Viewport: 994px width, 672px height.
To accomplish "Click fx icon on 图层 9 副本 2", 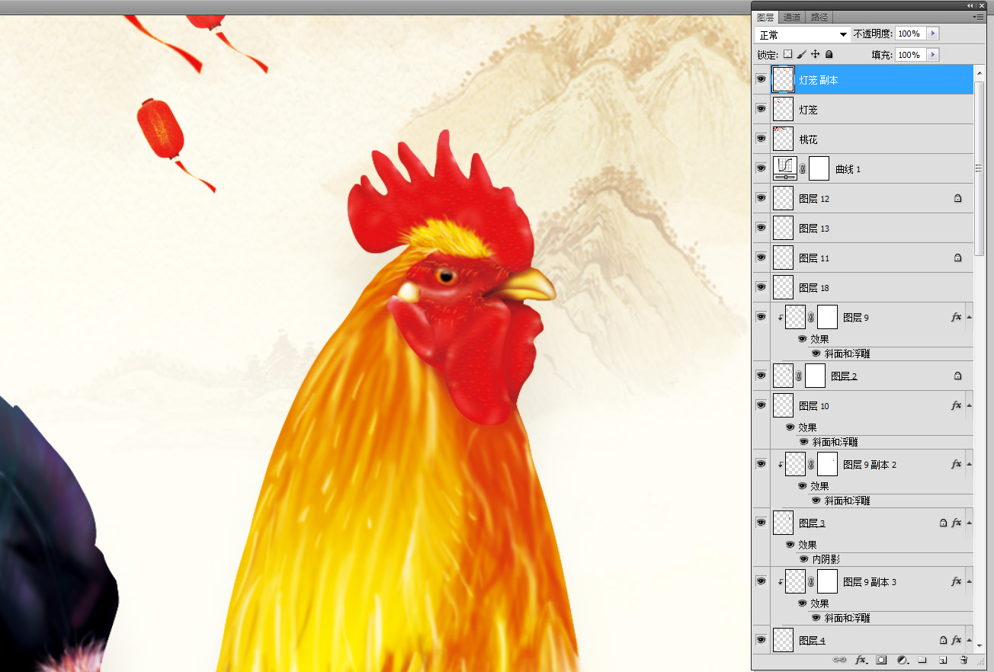I will tap(957, 464).
